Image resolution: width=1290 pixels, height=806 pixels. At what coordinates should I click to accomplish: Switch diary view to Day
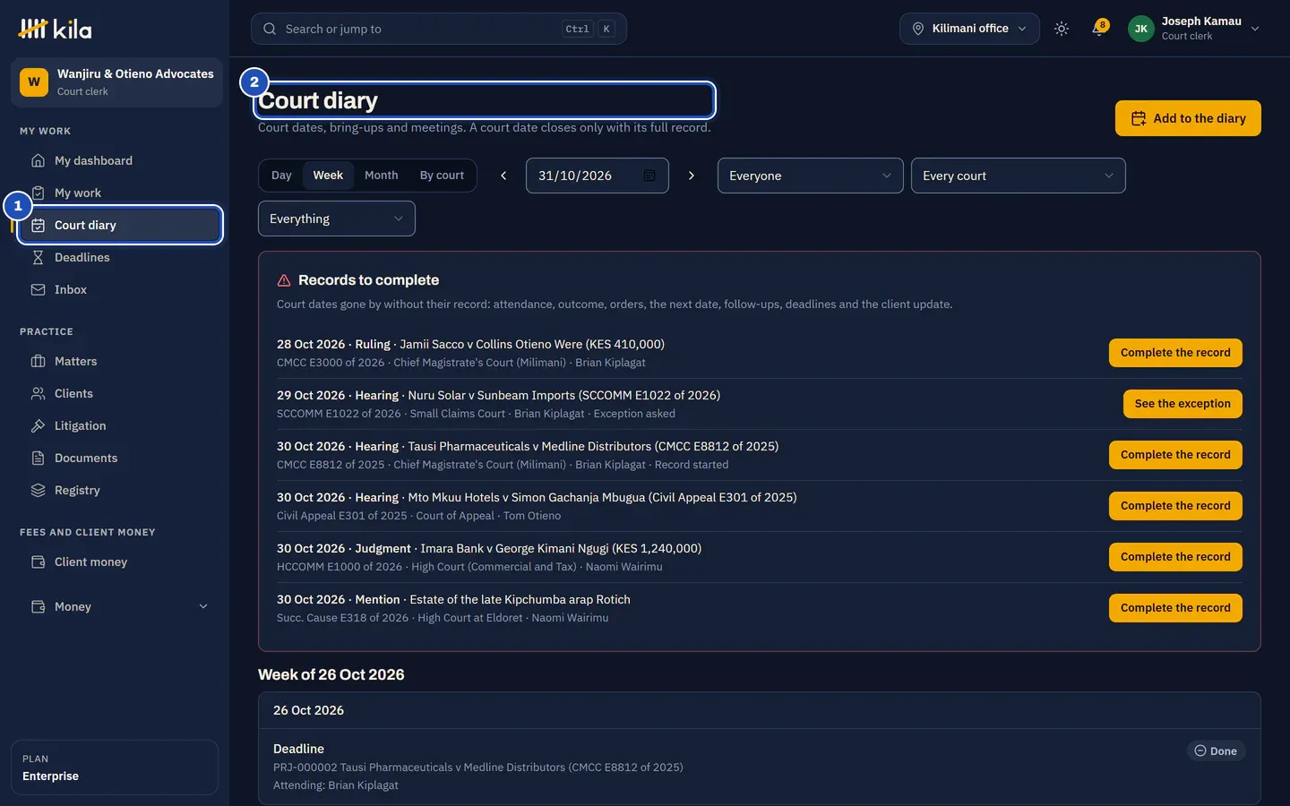pos(281,176)
